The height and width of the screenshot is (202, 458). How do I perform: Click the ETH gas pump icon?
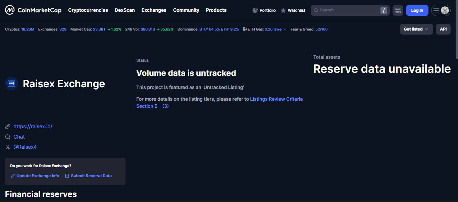pyautogui.click(x=245, y=29)
